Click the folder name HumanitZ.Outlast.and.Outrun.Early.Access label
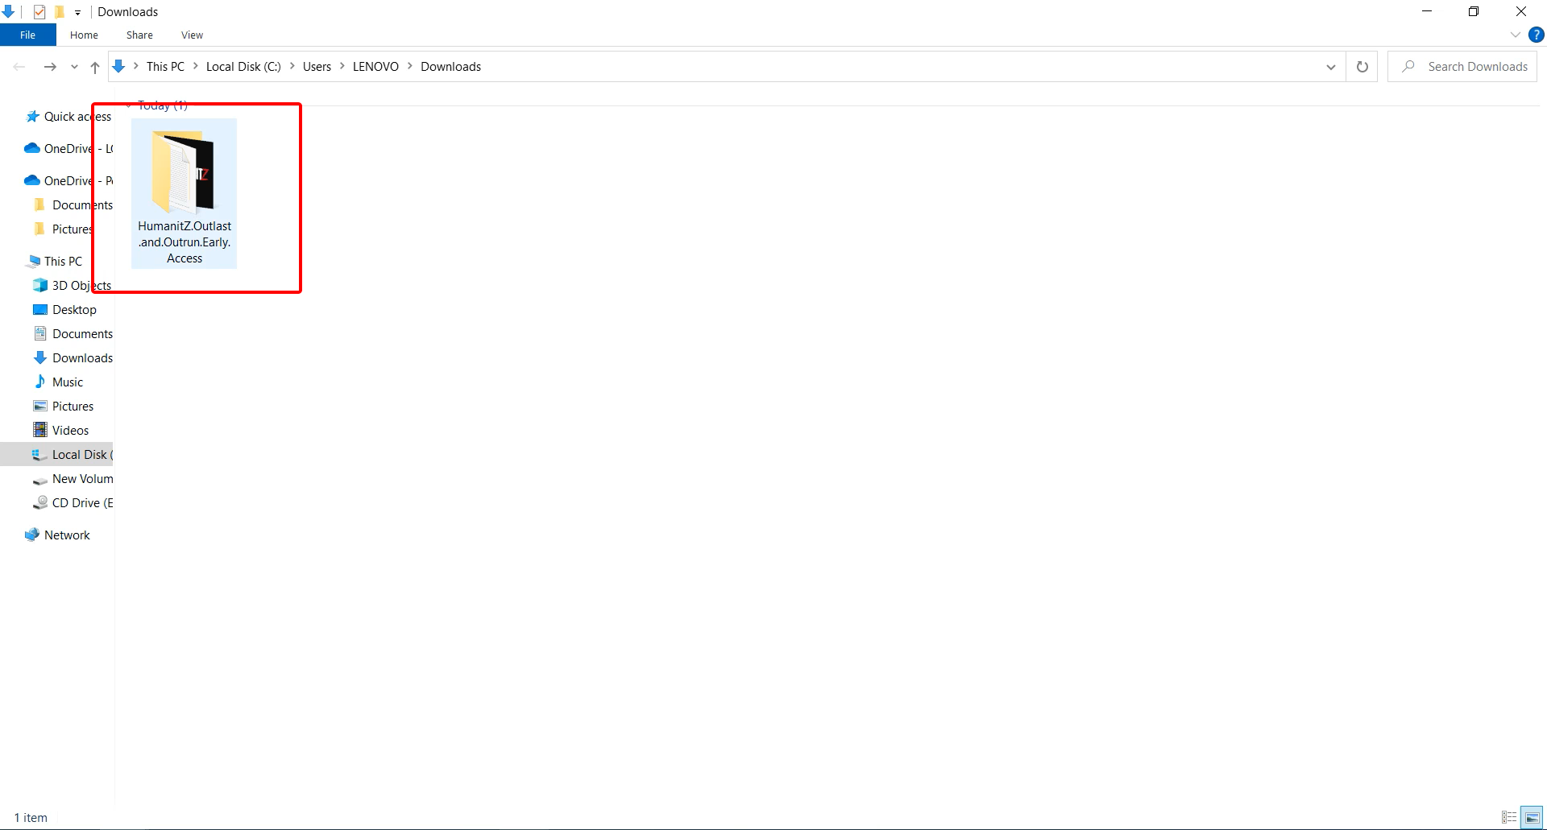This screenshot has width=1547, height=830. (185, 242)
